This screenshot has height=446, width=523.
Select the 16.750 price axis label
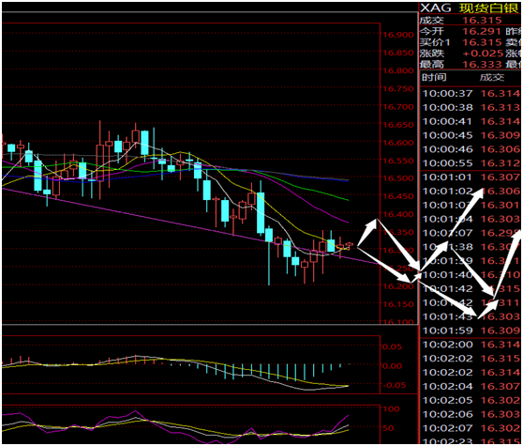(x=398, y=89)
